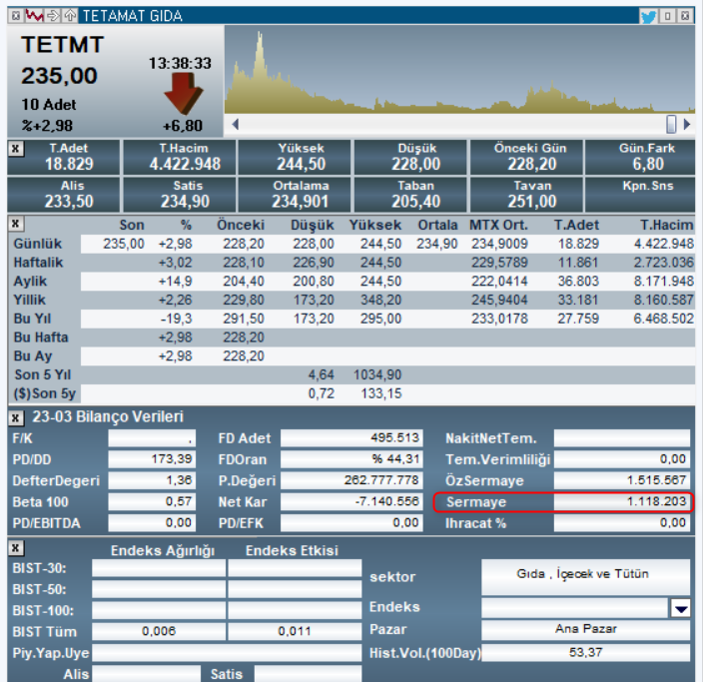Select the Bu Hafta row label
The height and width of the screenshot is (682, 703).
click(x=41, y=338)
